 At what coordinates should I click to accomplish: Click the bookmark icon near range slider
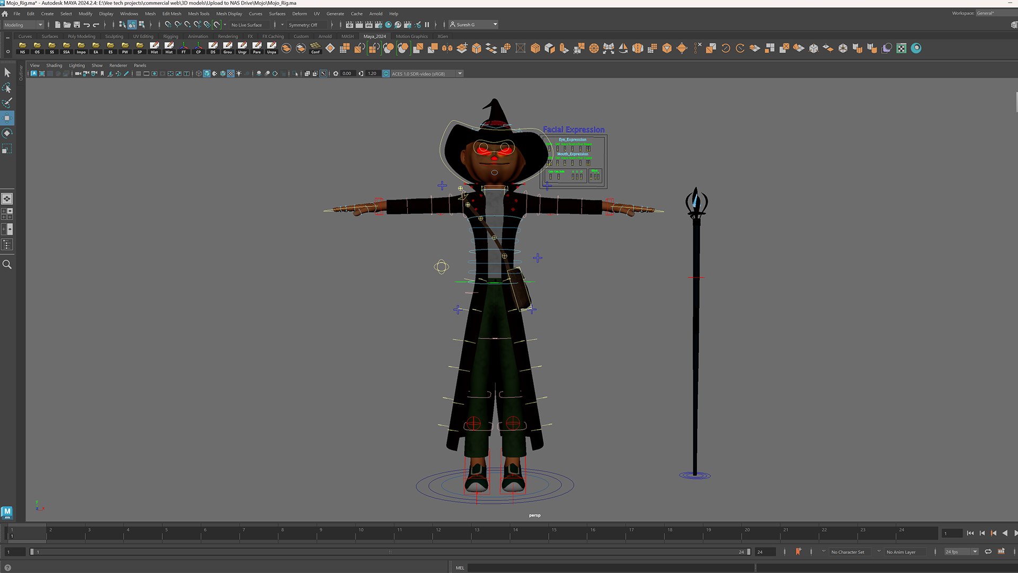798,552
